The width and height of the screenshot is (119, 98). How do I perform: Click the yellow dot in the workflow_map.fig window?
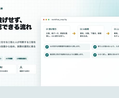point(46,20)
